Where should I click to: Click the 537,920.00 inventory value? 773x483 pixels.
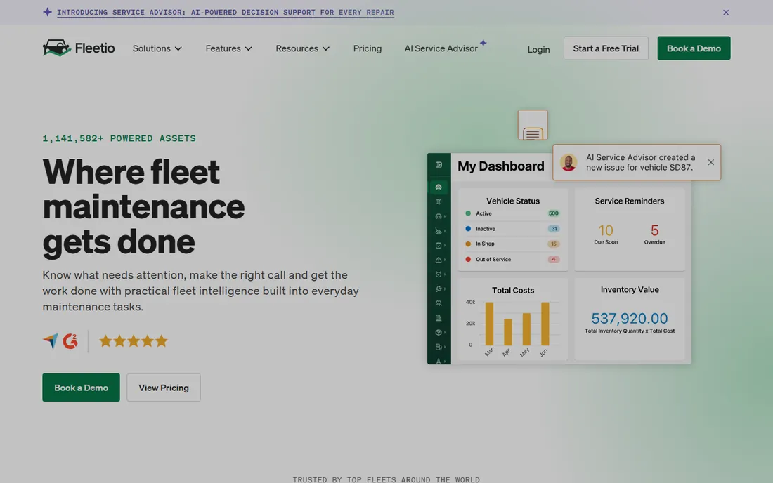tap(630, 319)
